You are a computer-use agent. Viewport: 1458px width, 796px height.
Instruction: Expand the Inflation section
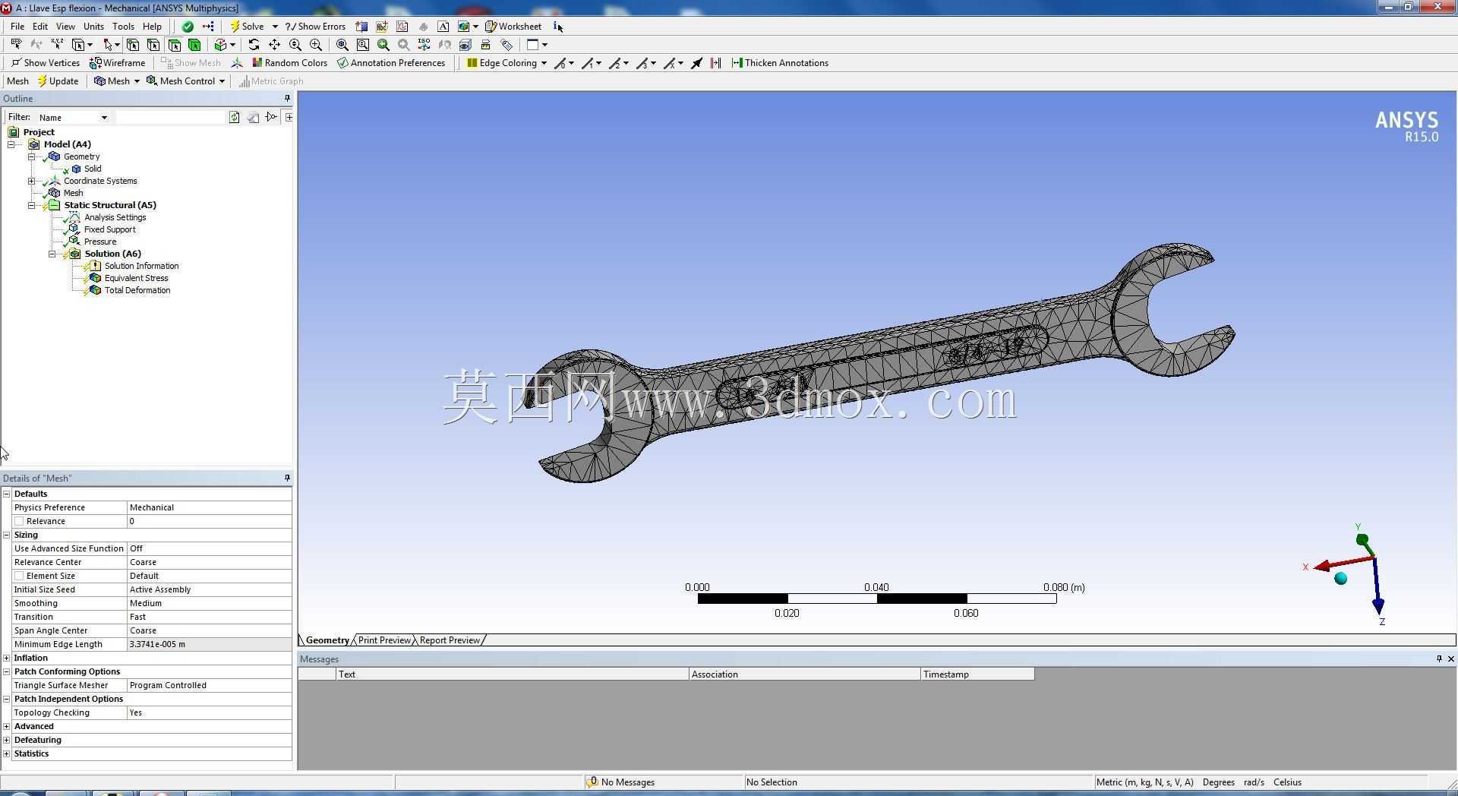pos(7,658)
